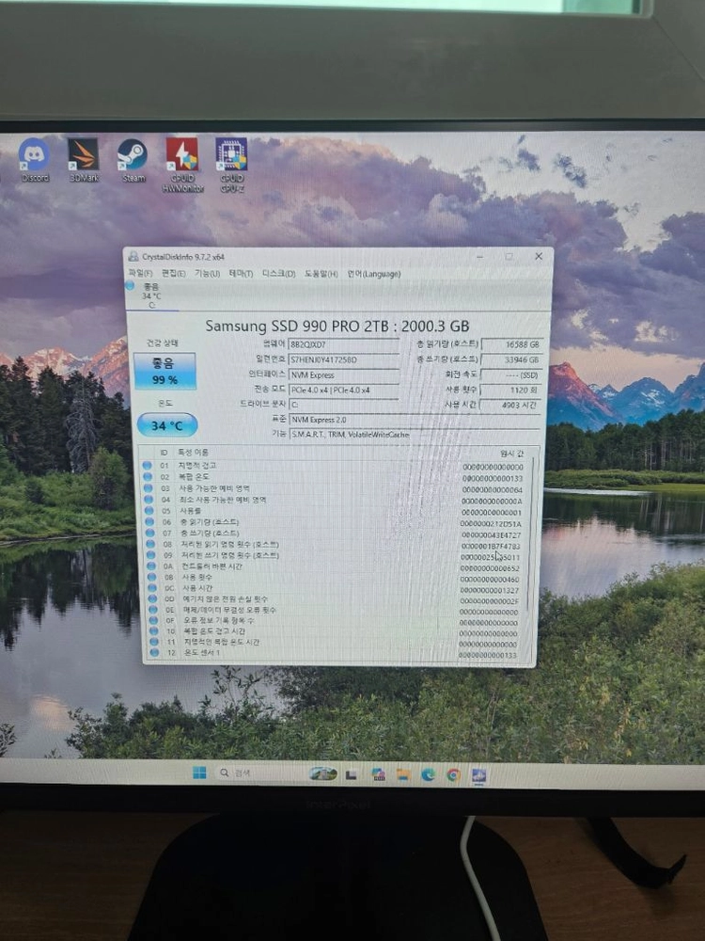The width and height of the screenshot is (705, 941).
Task: Select row 0F 오류 정보 기록 항목 수
Action: tap(336, 620)
